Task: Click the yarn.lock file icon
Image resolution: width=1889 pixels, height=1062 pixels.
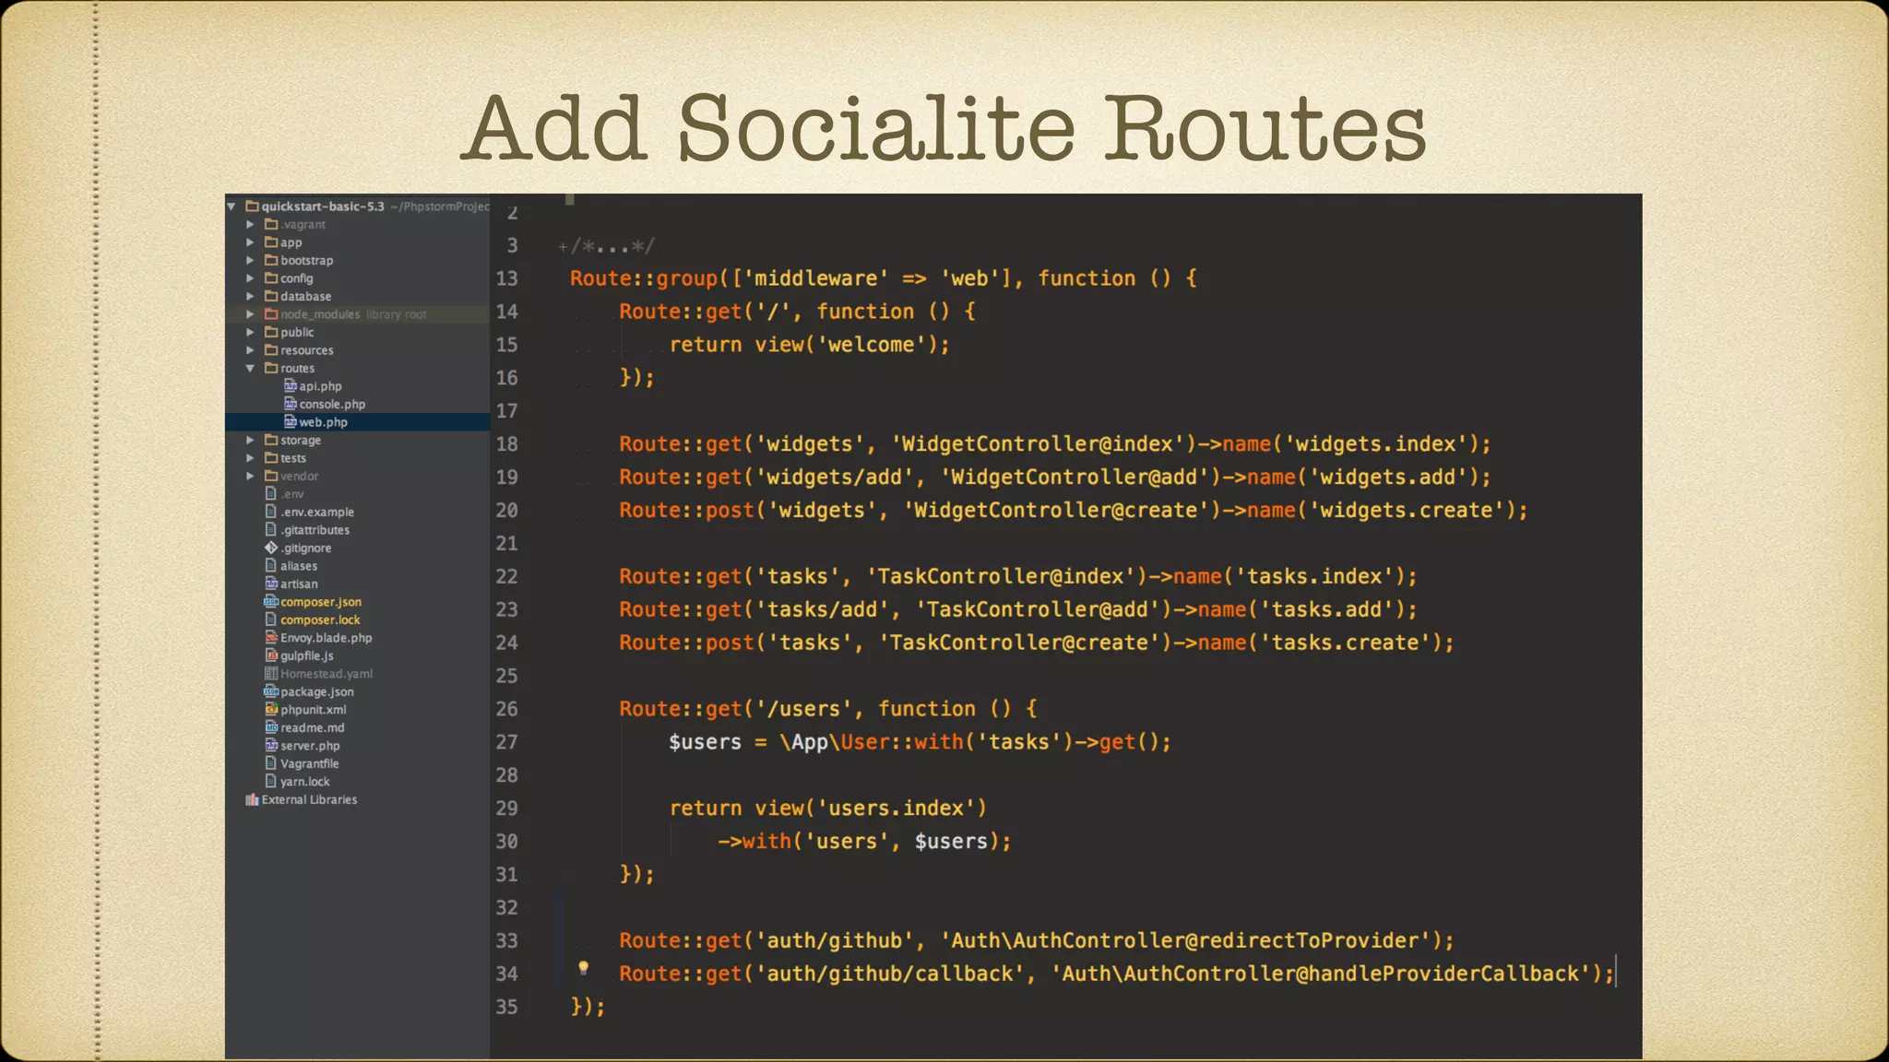Action: pos(271,781)
